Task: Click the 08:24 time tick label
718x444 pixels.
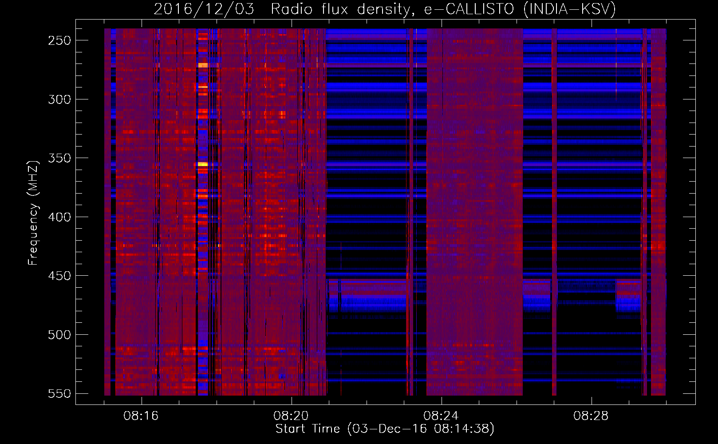Action: pos(441,416)
